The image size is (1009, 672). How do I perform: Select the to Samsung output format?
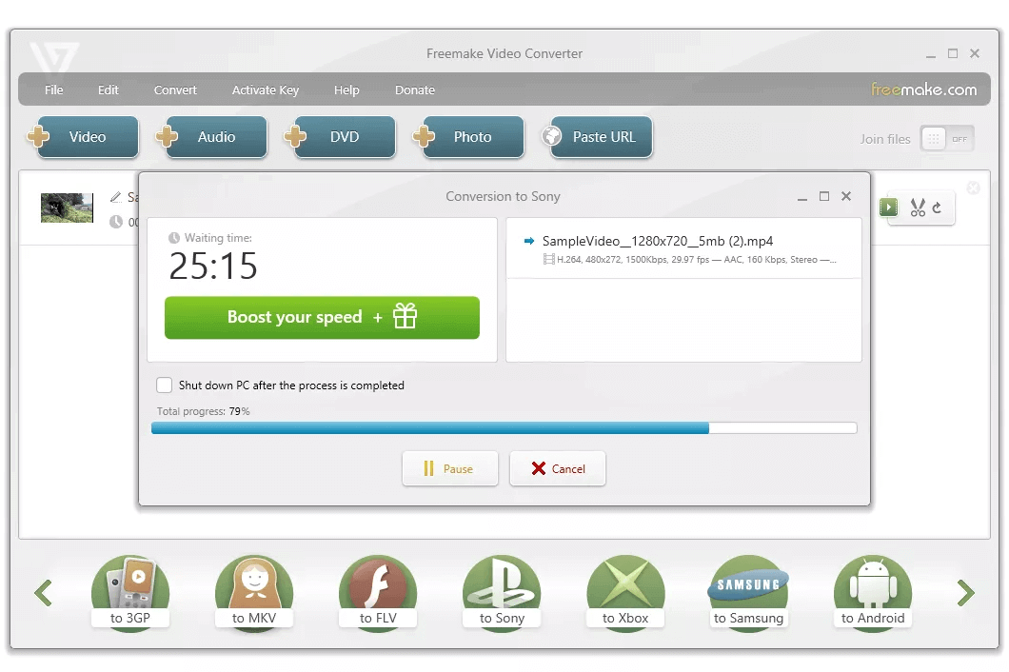[x=748, y=593]
